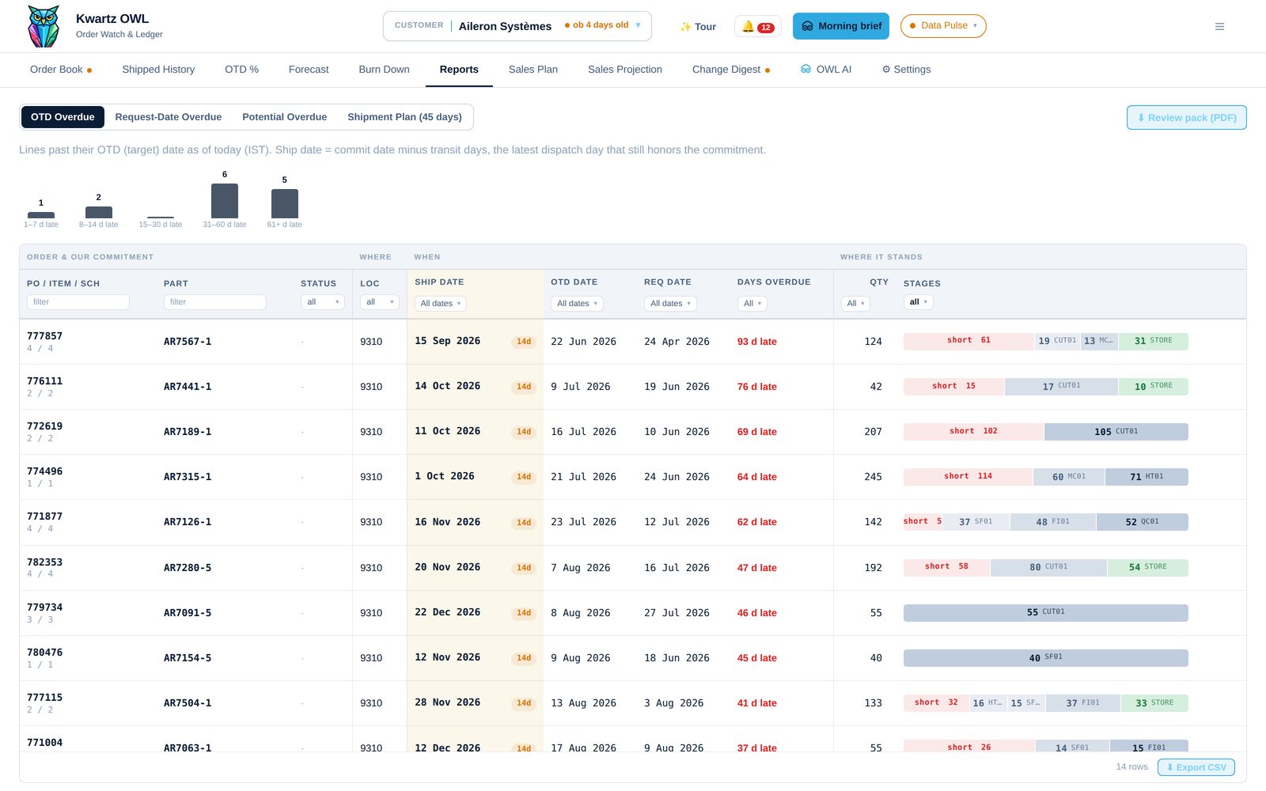The image size is (1266, 791).
Task: Switch to the Shipped History tab
Action: pyautogui.click(x=158, y=70)
